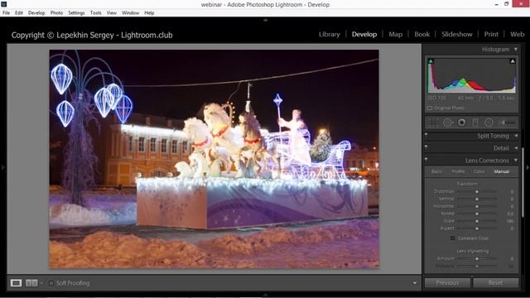Click the Rotate slider handle
530x298 pixels.
click(x=477, y=214)
